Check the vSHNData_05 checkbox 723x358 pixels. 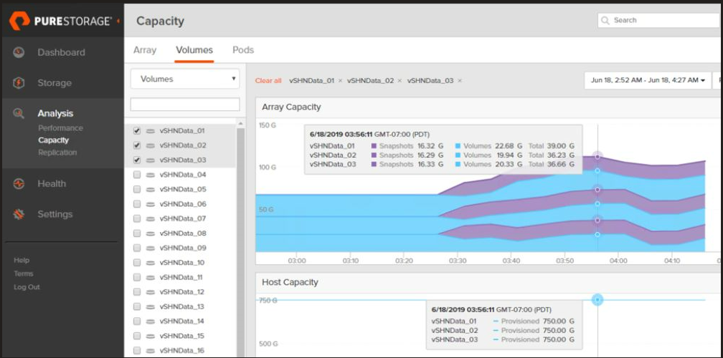coord(137,190)
